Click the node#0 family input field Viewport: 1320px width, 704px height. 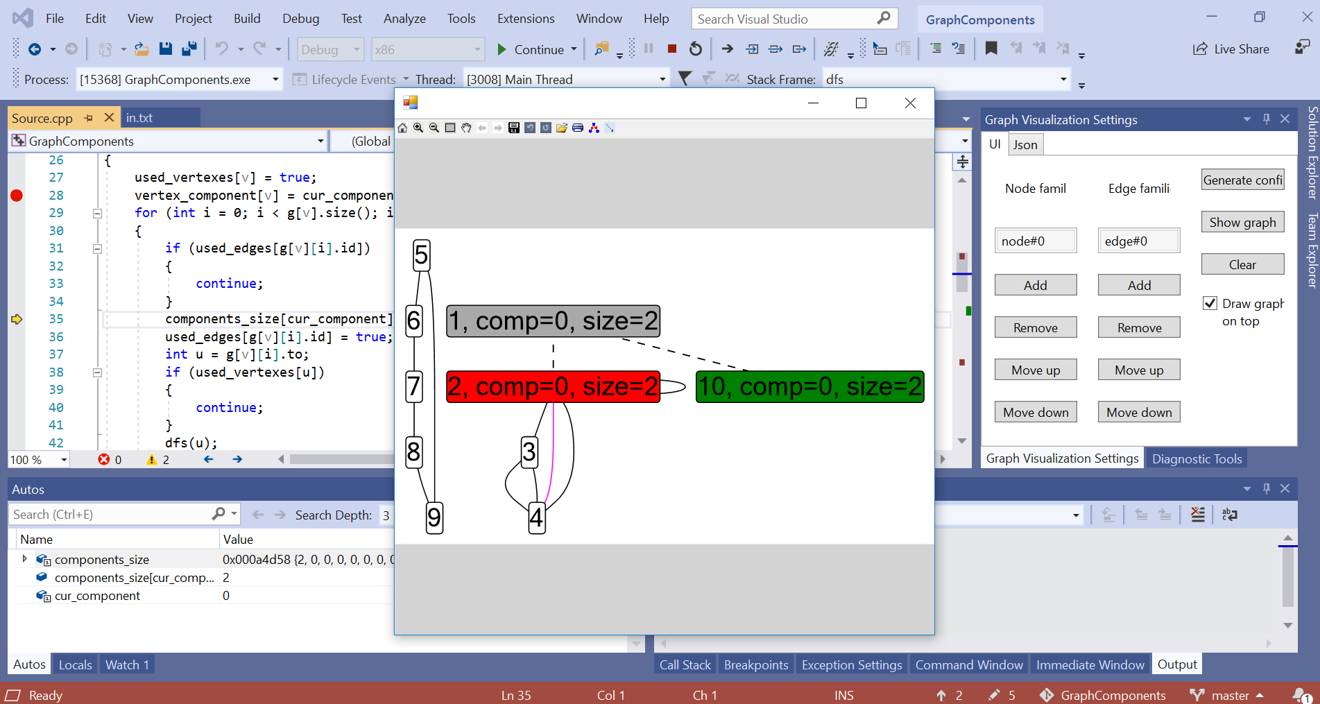click(x=1036, y=241)
